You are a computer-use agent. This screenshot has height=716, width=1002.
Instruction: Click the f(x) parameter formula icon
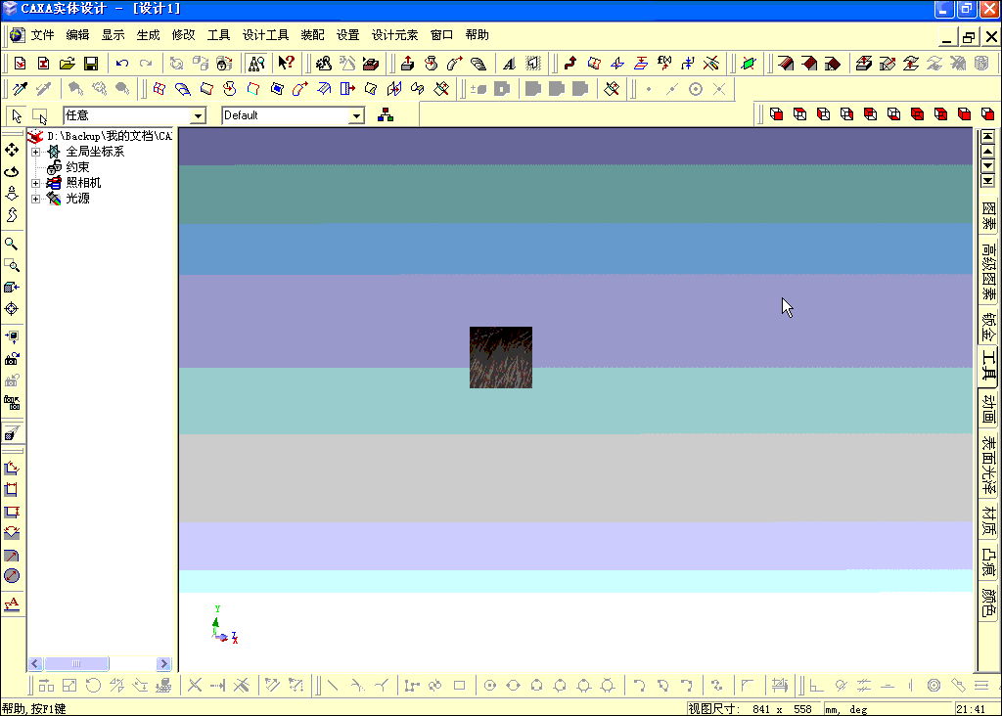664,63
